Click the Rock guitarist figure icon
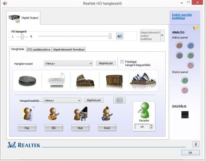206x161 pixels. coord(107,114)
